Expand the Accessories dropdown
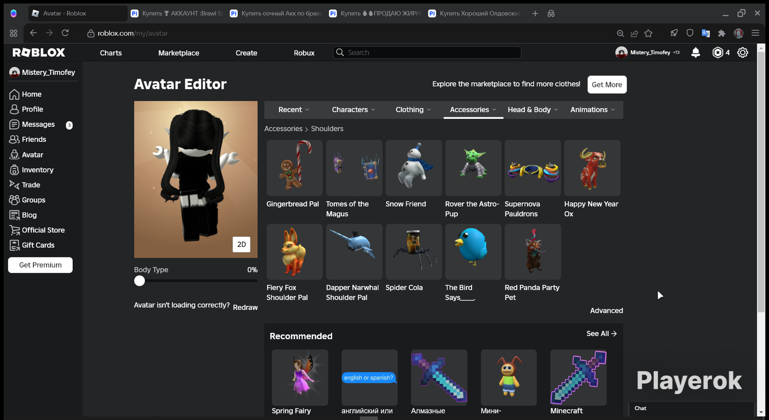The height and width of the screenshot is (420, 769). [473, 110]
